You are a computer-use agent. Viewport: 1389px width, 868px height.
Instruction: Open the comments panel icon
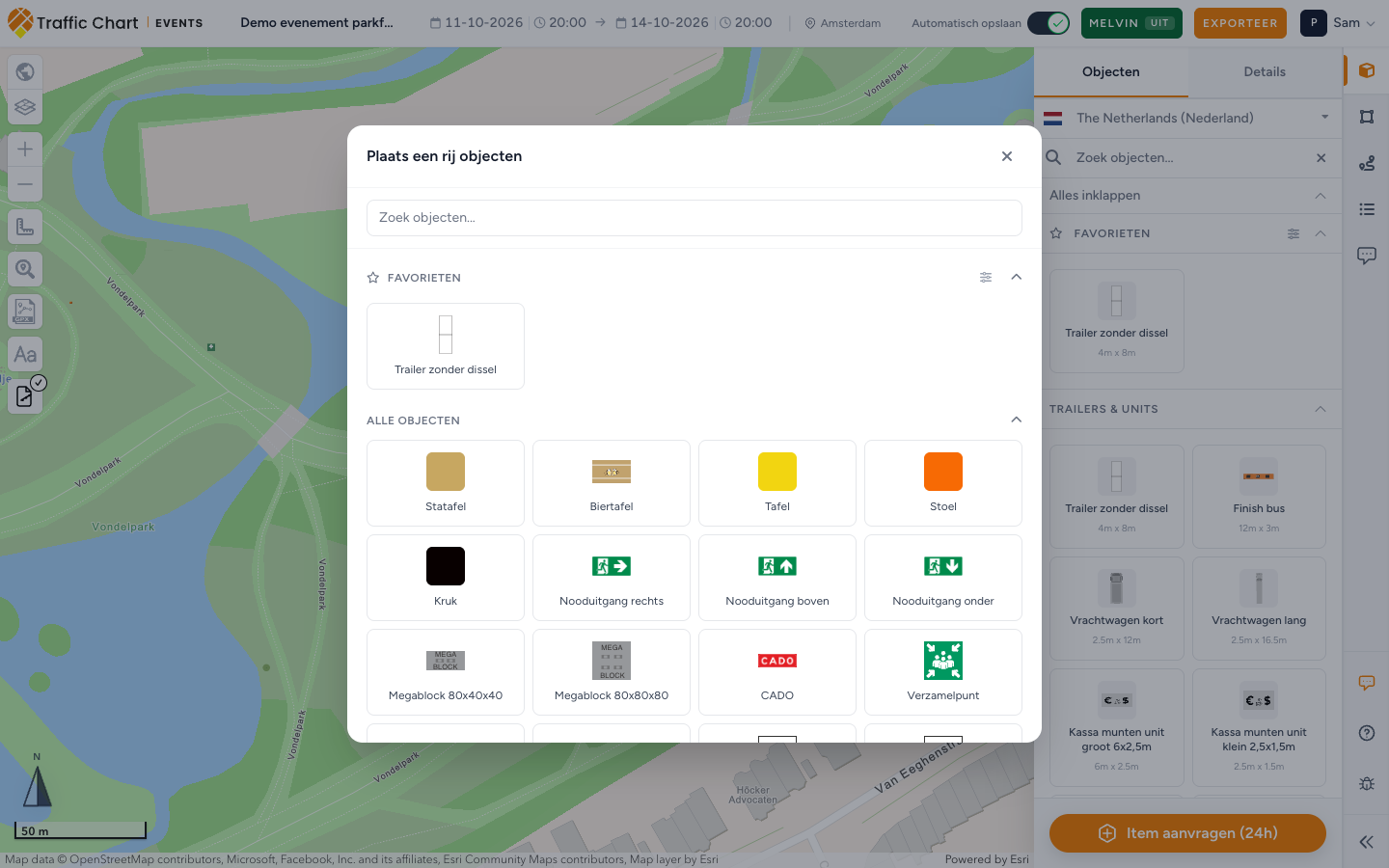(1367, 256)
